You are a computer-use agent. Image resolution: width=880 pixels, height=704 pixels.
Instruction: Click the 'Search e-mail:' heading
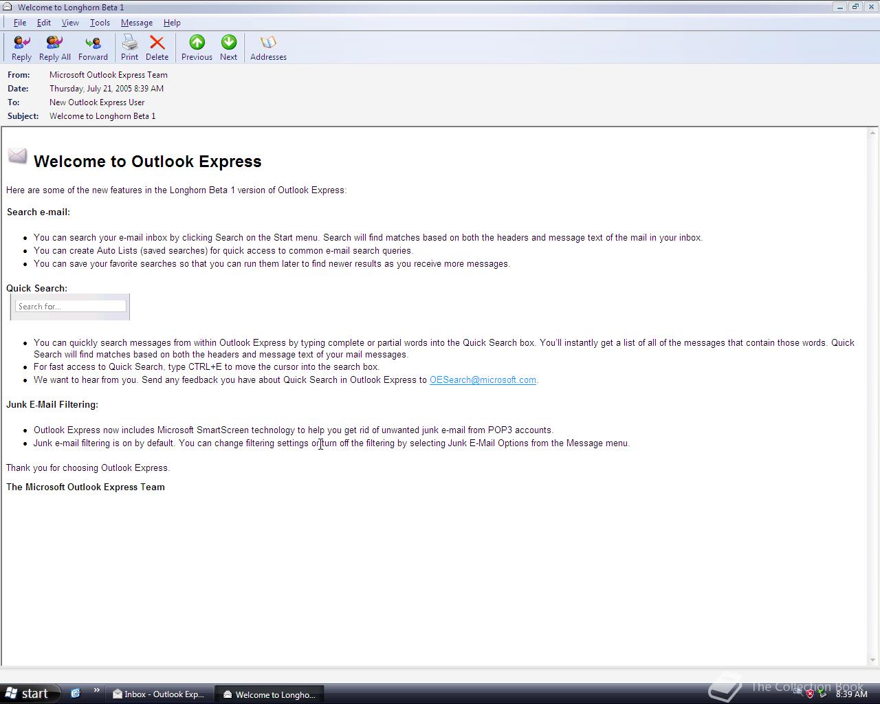coord(38,212)
